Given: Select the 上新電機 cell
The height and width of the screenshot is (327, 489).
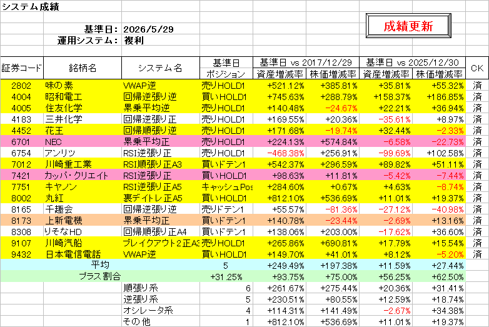Looking at the screenshot, I should (83, 221).
